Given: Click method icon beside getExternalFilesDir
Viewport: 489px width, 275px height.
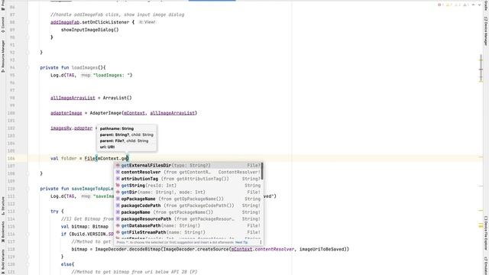Looking at the screenshot, I should click(118, 165).
